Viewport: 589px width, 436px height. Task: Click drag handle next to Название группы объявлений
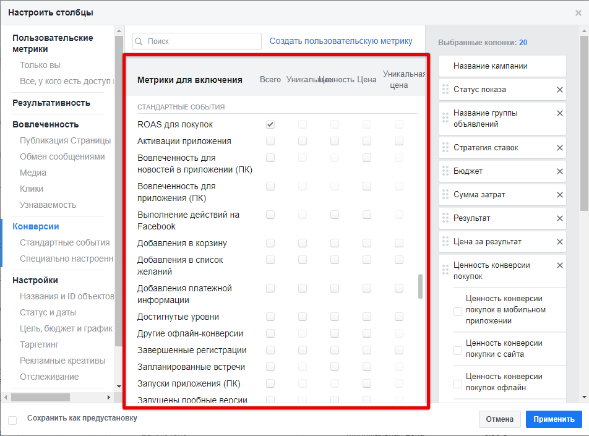(445, 118)
